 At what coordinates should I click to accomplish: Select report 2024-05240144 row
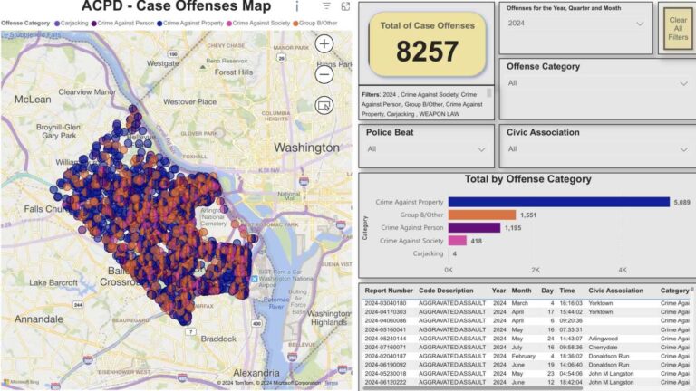527,339
